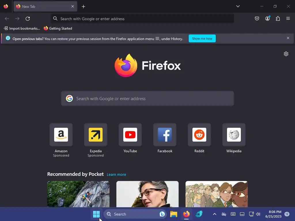The width and height of the screenshot is (295, 221).
Task: Open new tab personalize gear icon
Action: (286, 54)
